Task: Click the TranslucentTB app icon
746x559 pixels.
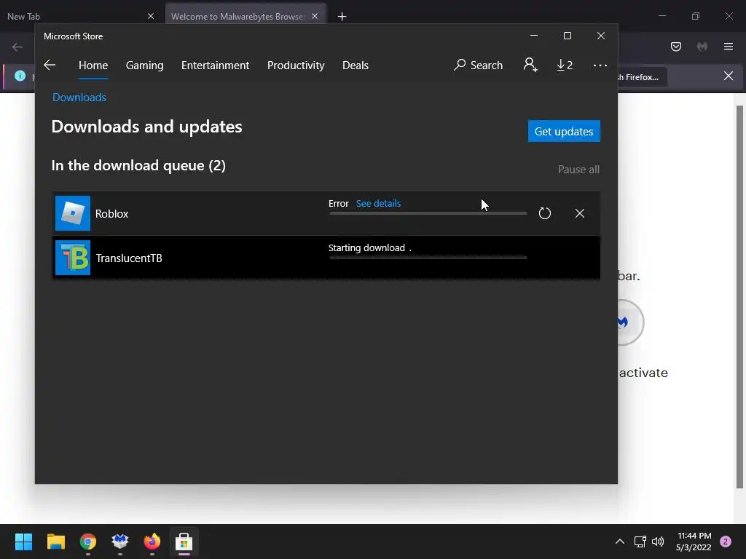Action: [73, 258]
